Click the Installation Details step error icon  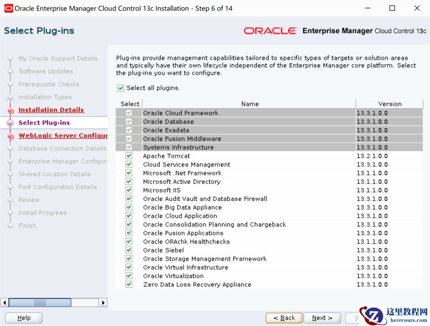pos(11,111)
